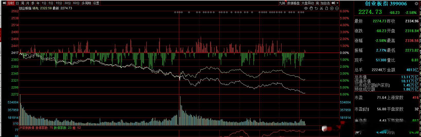
Task: Click the 开盘 value 2318.94
Action: [412, 31]
